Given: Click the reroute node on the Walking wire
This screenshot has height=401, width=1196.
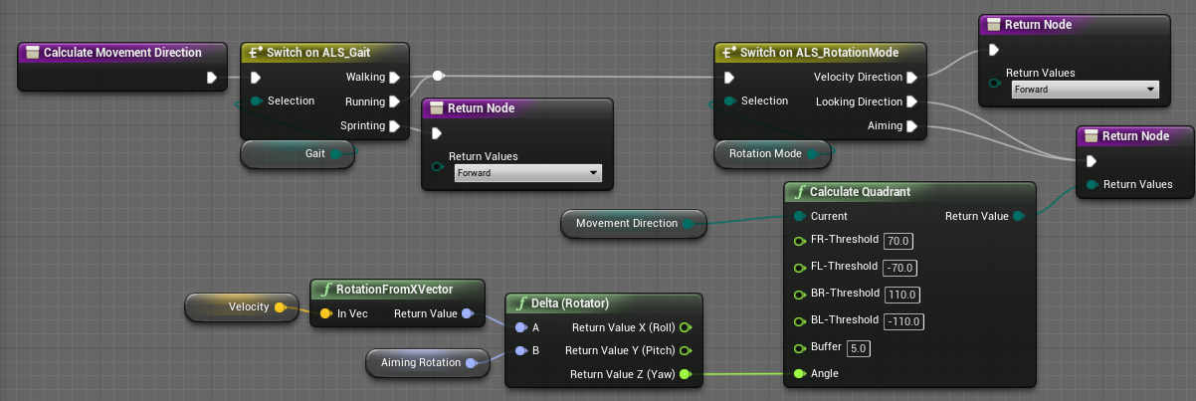Looking at the screenshot, I should tap(438, 75).
